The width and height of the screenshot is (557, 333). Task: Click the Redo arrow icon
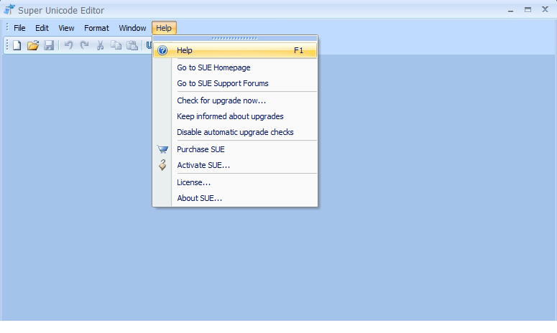coord(84,45)
